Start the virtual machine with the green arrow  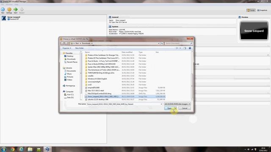pyautogui.click(x=16, y=9)
